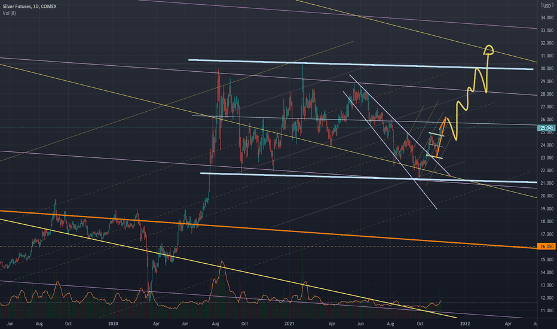Viewport: 557px width, 329px height.
Task: Click the 32.000 price axis label
Action: point(547,43)
